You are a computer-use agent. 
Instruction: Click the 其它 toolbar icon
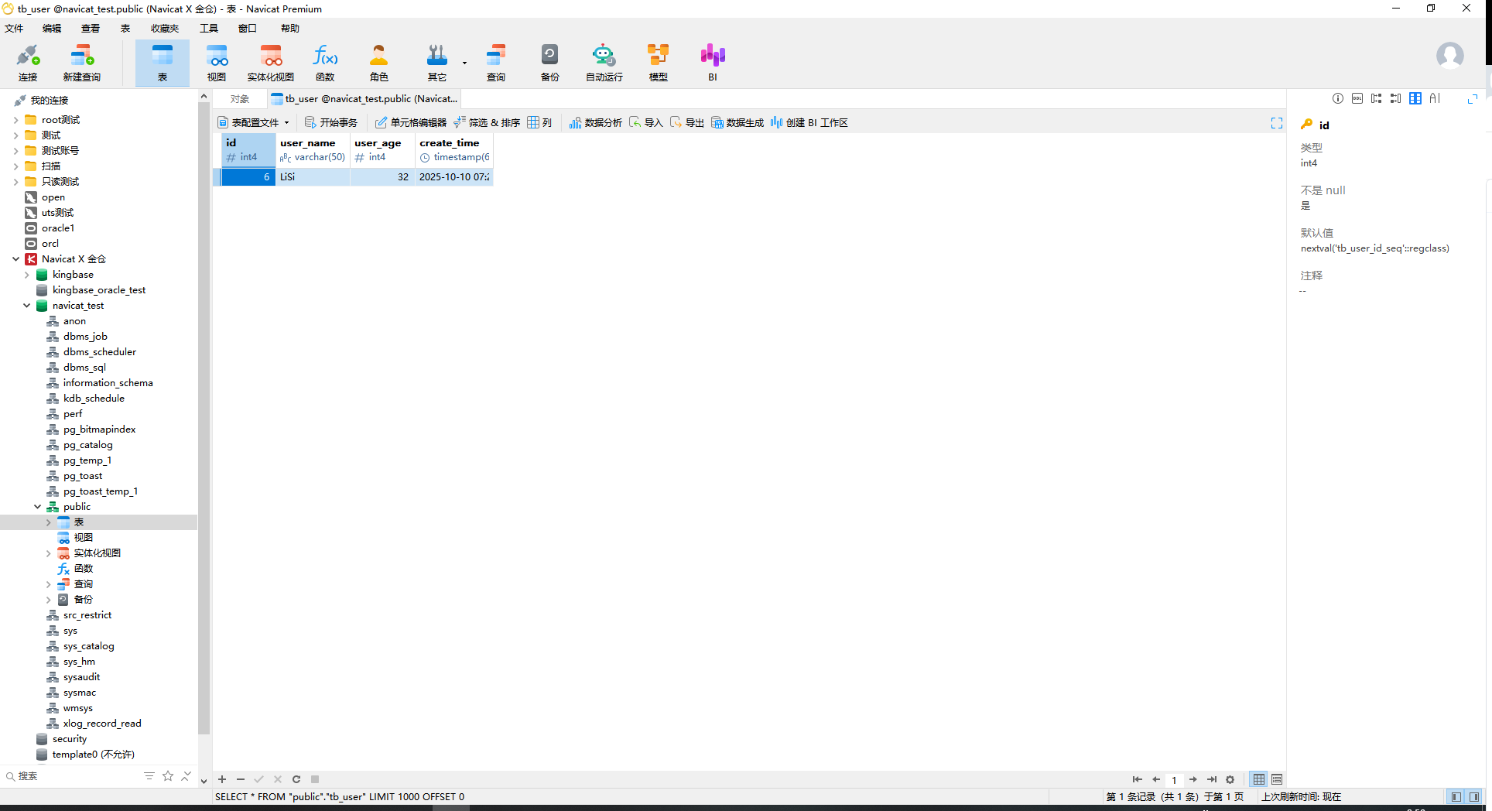pos(437,63)
